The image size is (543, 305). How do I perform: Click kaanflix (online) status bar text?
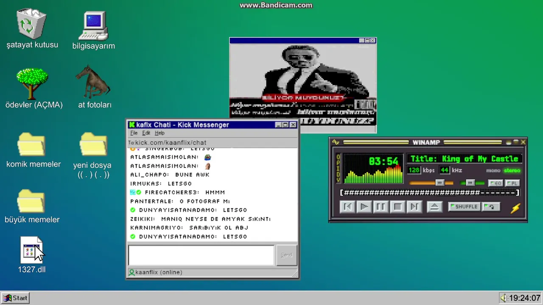159,272
